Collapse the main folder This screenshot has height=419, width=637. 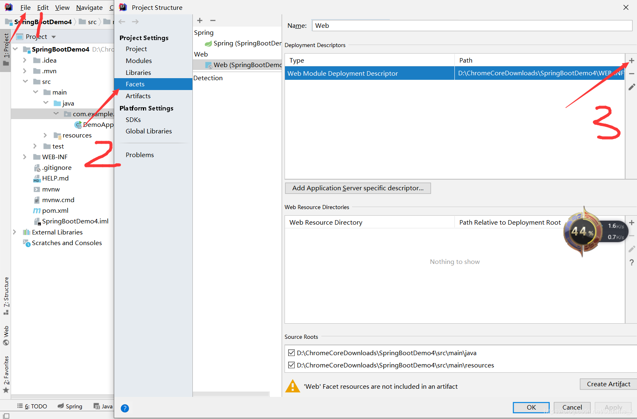pyautogui.click(x=36, y=92)
